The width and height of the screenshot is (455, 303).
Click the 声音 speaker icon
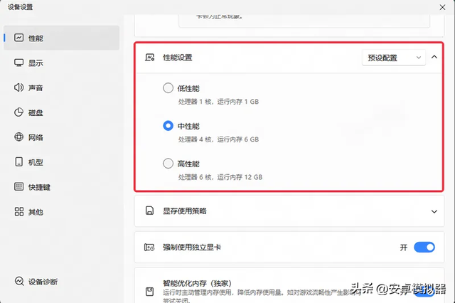pyautogui.click(x=19, y=87)
